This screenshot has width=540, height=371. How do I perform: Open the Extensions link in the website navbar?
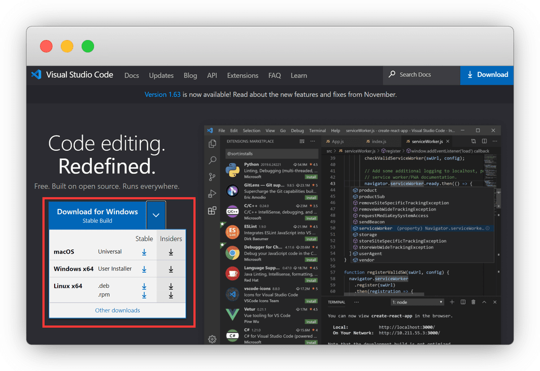click(243, 75)
